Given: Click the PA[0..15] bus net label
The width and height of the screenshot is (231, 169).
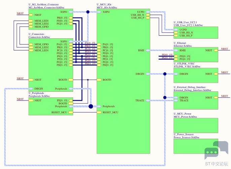Looking at the screenshot, I should 90,43.
